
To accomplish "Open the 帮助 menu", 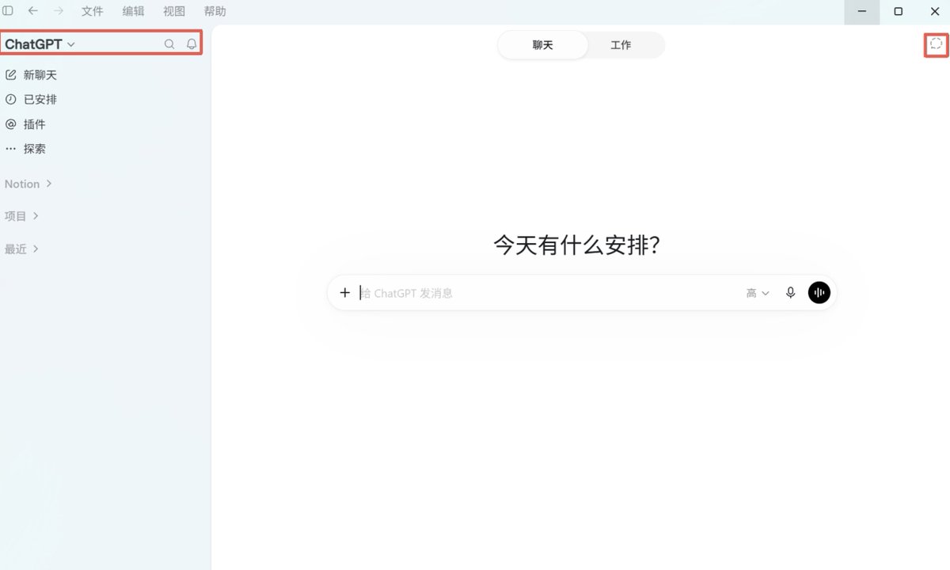I will pos(215,11).
